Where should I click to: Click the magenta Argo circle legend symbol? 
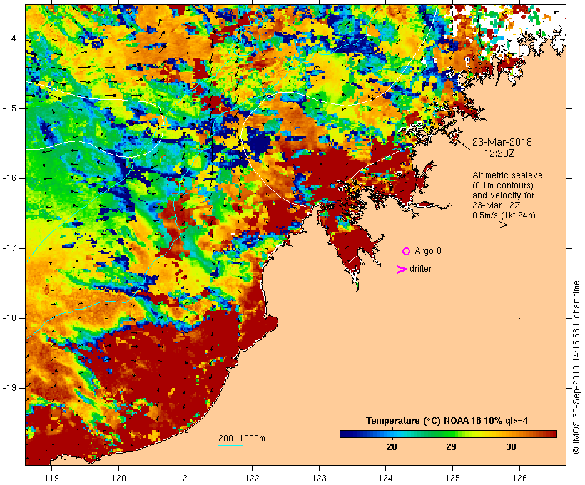point(407,252)
